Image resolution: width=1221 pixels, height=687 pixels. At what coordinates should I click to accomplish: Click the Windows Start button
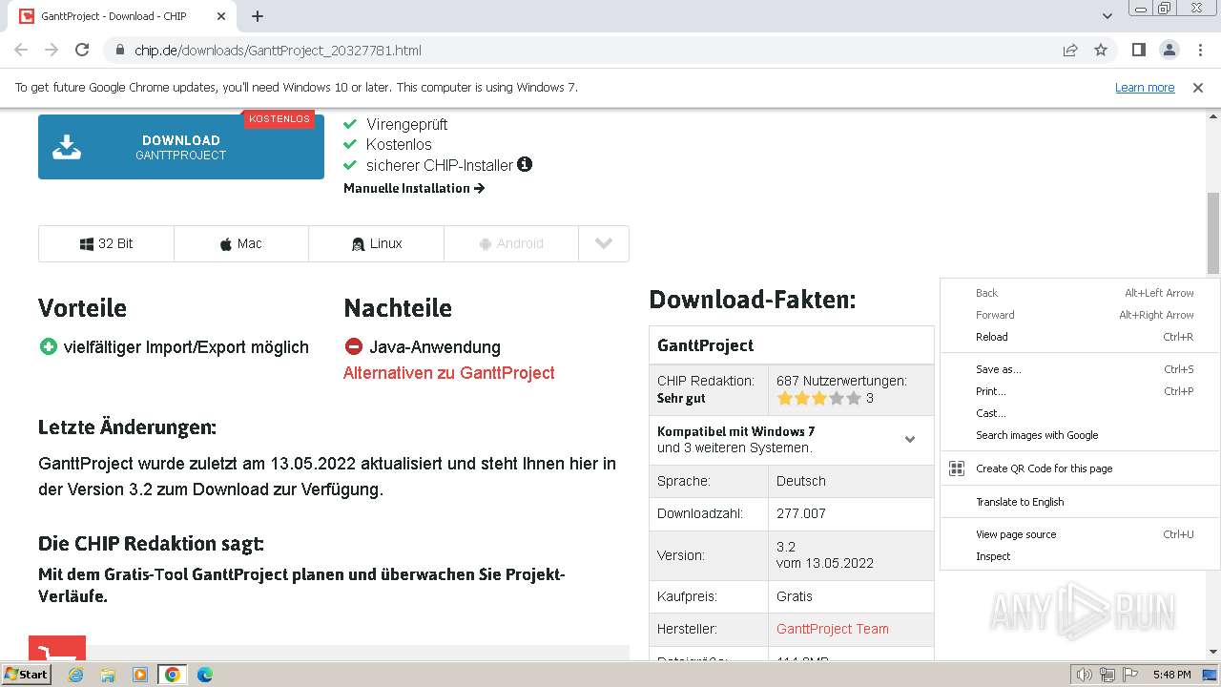point(26,675)
